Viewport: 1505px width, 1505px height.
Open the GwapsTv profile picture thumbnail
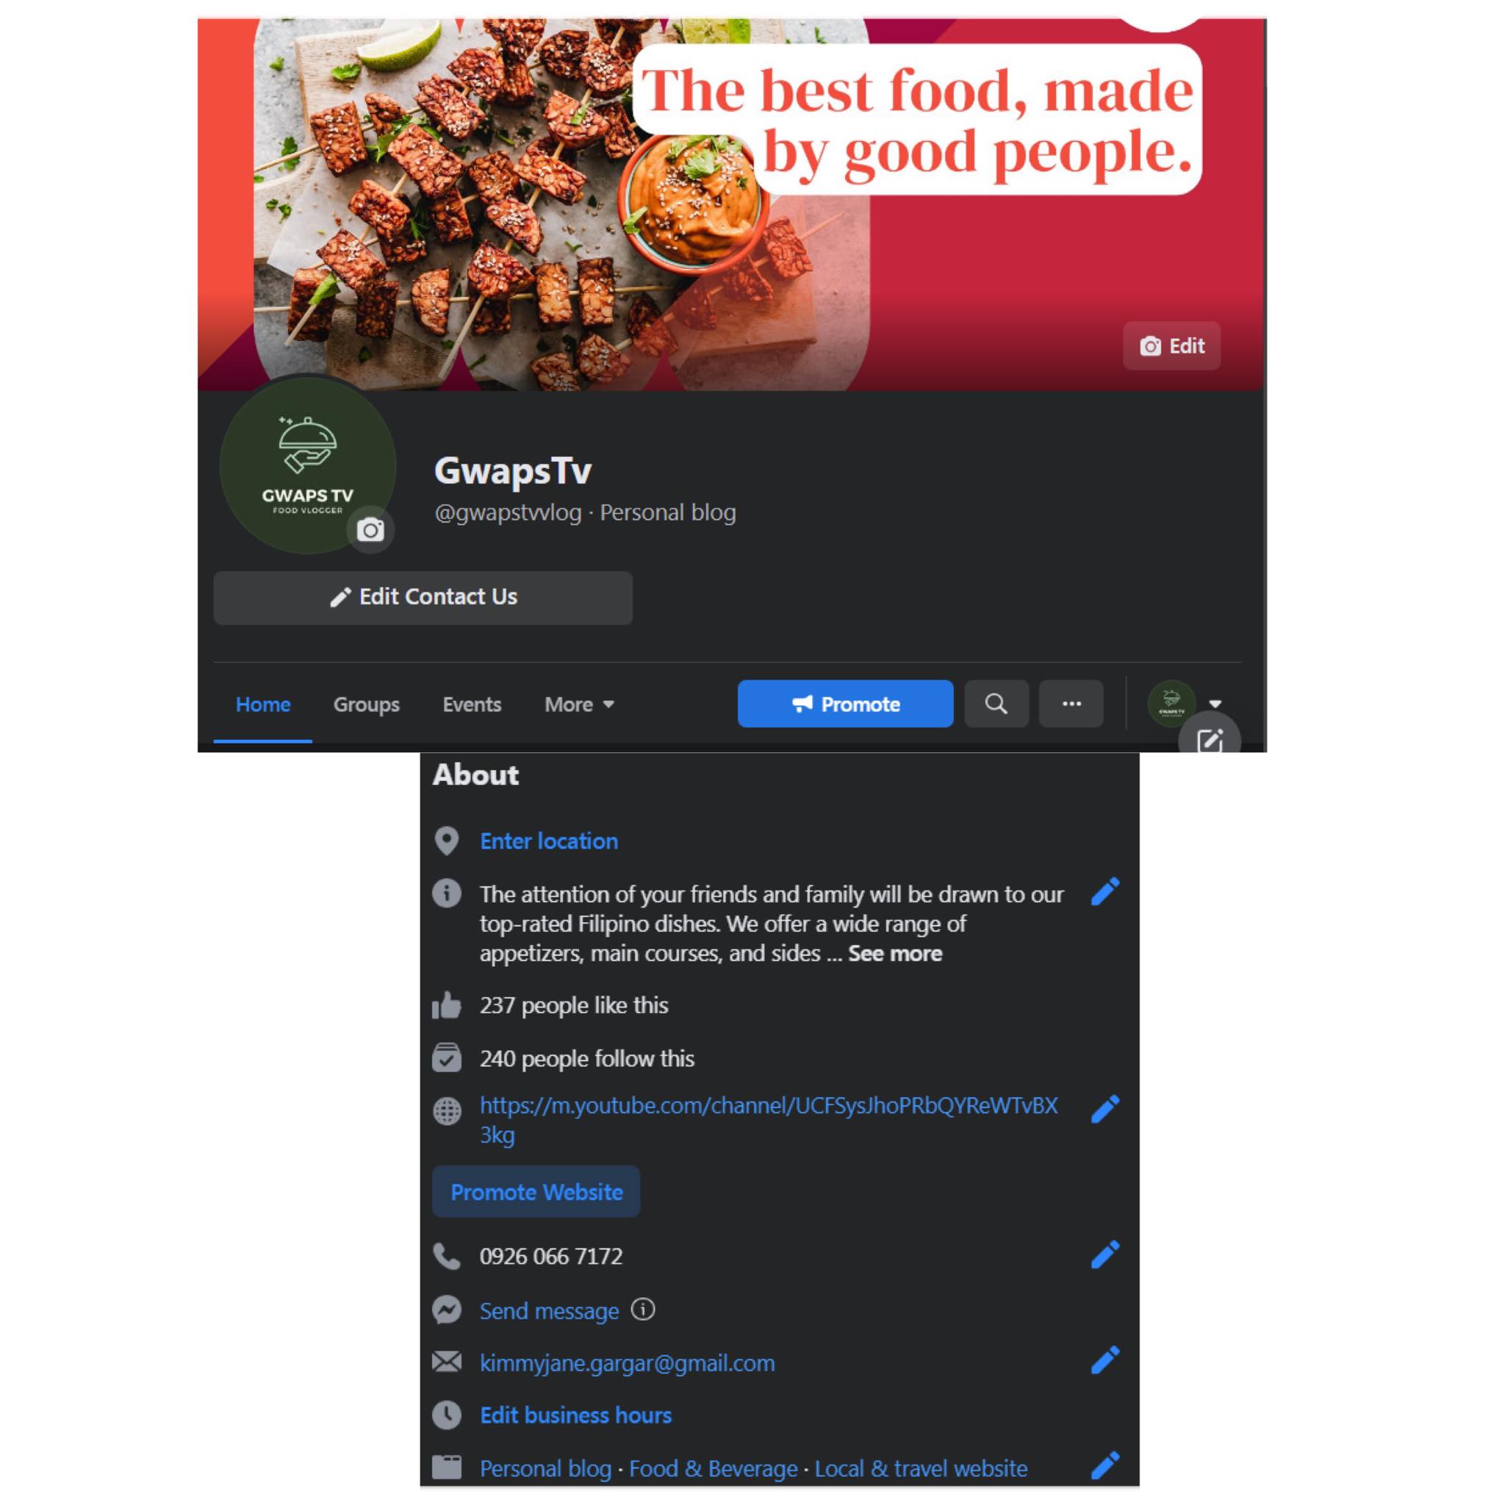[x=1171, y=704]
